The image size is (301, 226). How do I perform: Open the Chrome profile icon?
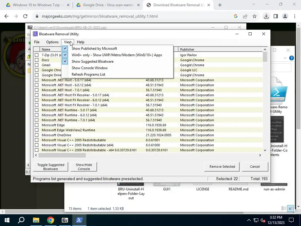click(285, 16)
